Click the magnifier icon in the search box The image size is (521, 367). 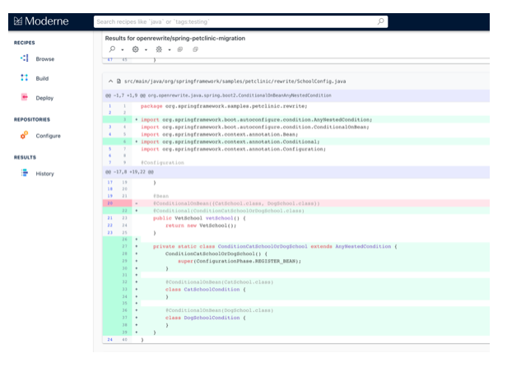click(x=380, y=21)
